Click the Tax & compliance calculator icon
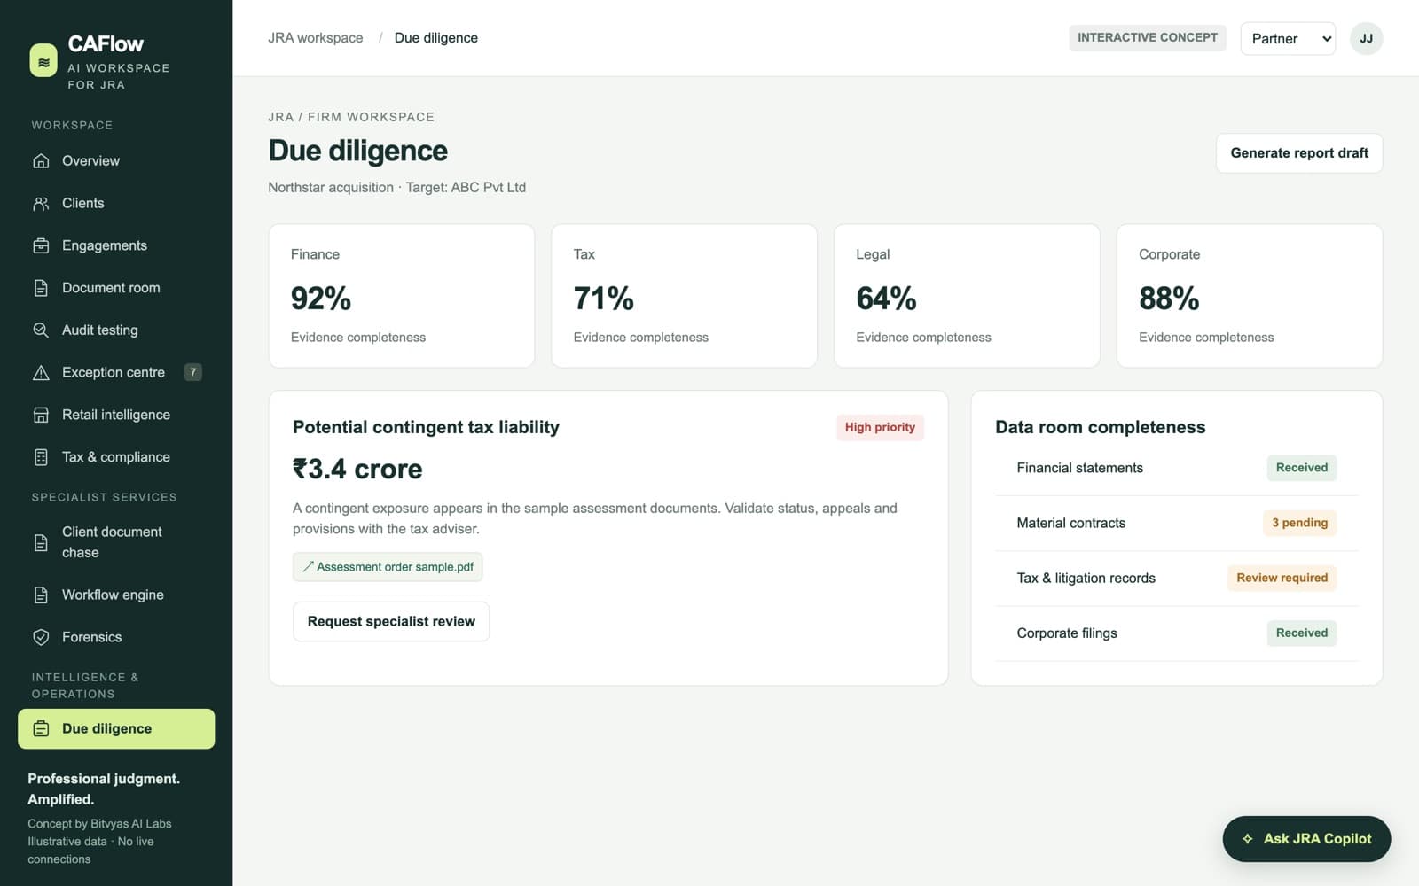The width and height of the screenshot is (1419, 886). pyautogui.click(x=41, y=457)
